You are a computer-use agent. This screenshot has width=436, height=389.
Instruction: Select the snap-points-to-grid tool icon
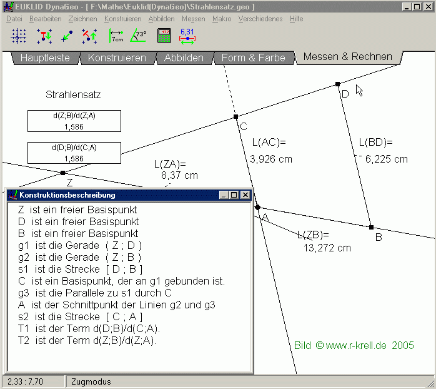44,36
